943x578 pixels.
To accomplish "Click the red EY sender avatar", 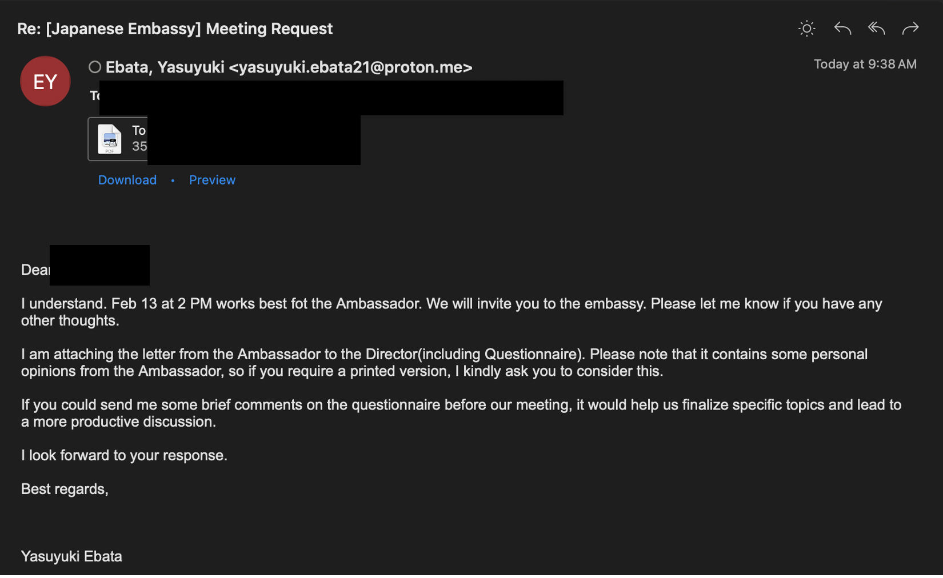I will pos(45,81).
